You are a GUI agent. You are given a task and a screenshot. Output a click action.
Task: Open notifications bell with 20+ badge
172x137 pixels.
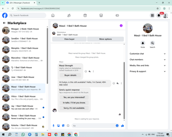click(x=159, y=15)
